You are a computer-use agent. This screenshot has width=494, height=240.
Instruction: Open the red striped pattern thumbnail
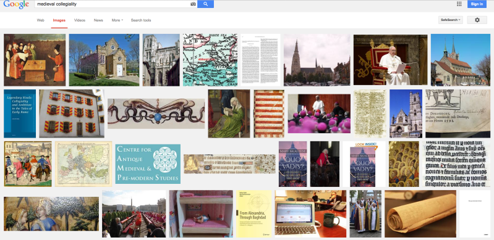pos(269,114)
